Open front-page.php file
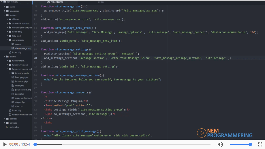This screenshot has height=149, width=265. [x=22, y=77]
